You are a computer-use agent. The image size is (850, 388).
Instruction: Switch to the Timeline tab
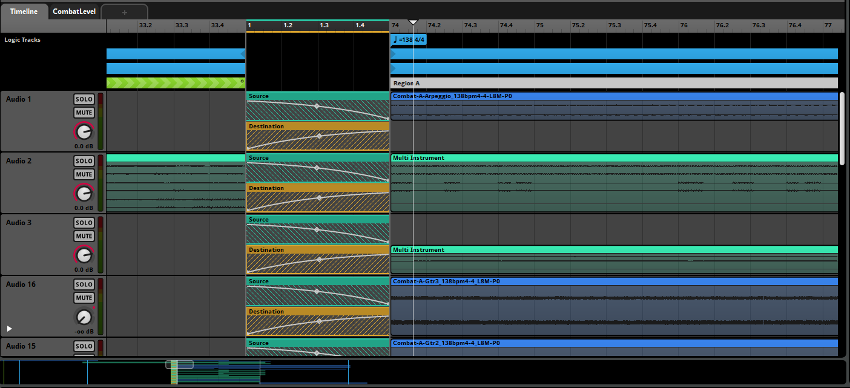(24, 12)
